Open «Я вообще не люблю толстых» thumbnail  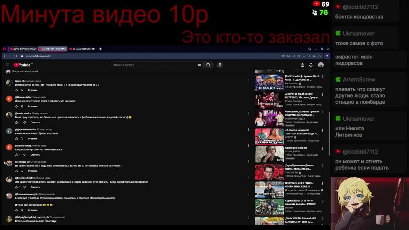(269, 136)
